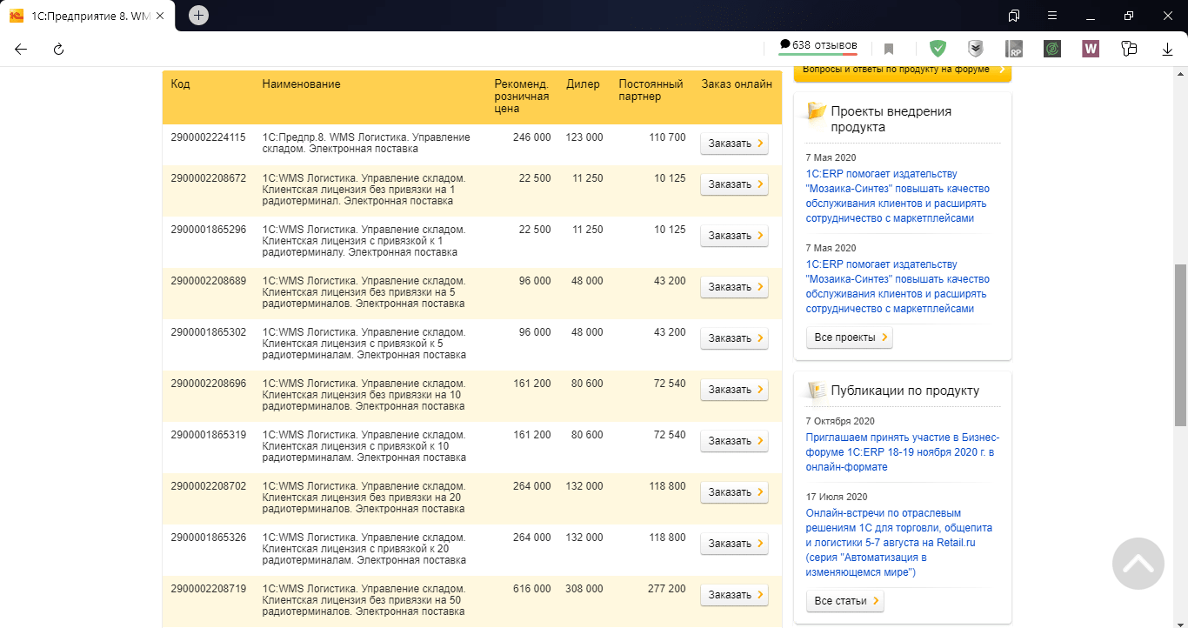The height and width of the screenshot is (628, 1188).
Task: Click Заказать for code 2900001865302
Action: (734, 338)
